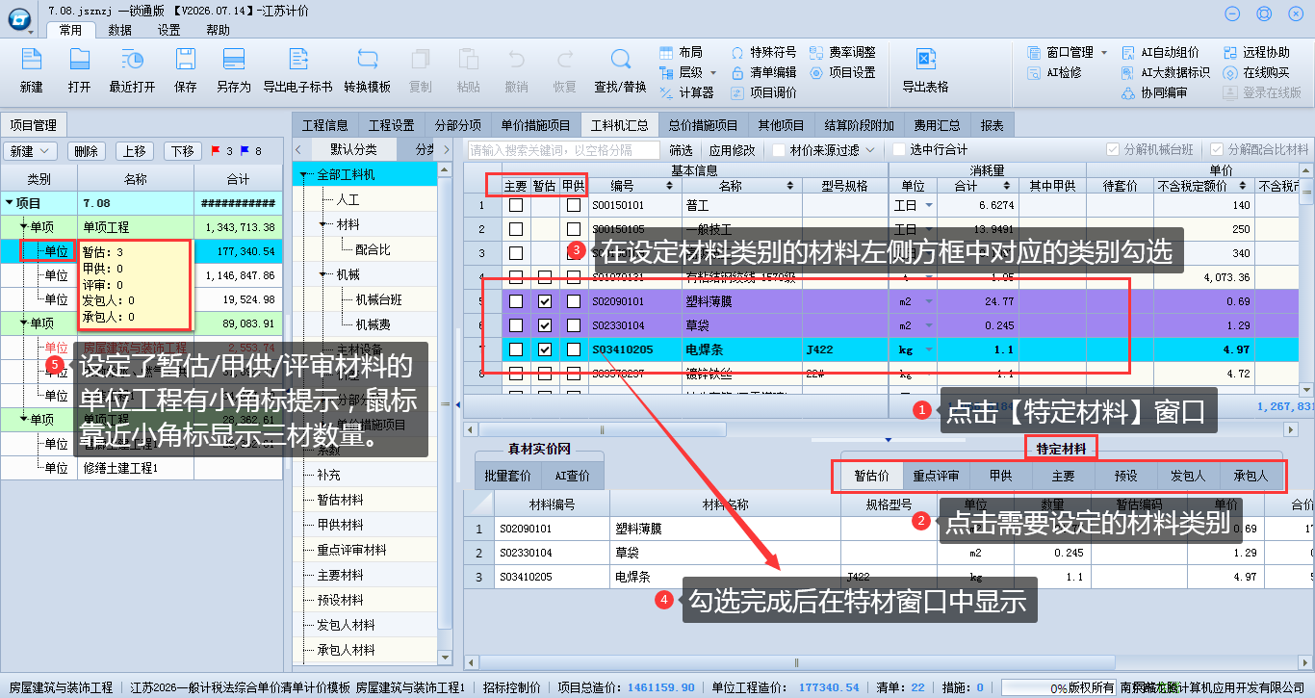Click the 打开 folder icon

pyautogui.click(x=80, y=60)
